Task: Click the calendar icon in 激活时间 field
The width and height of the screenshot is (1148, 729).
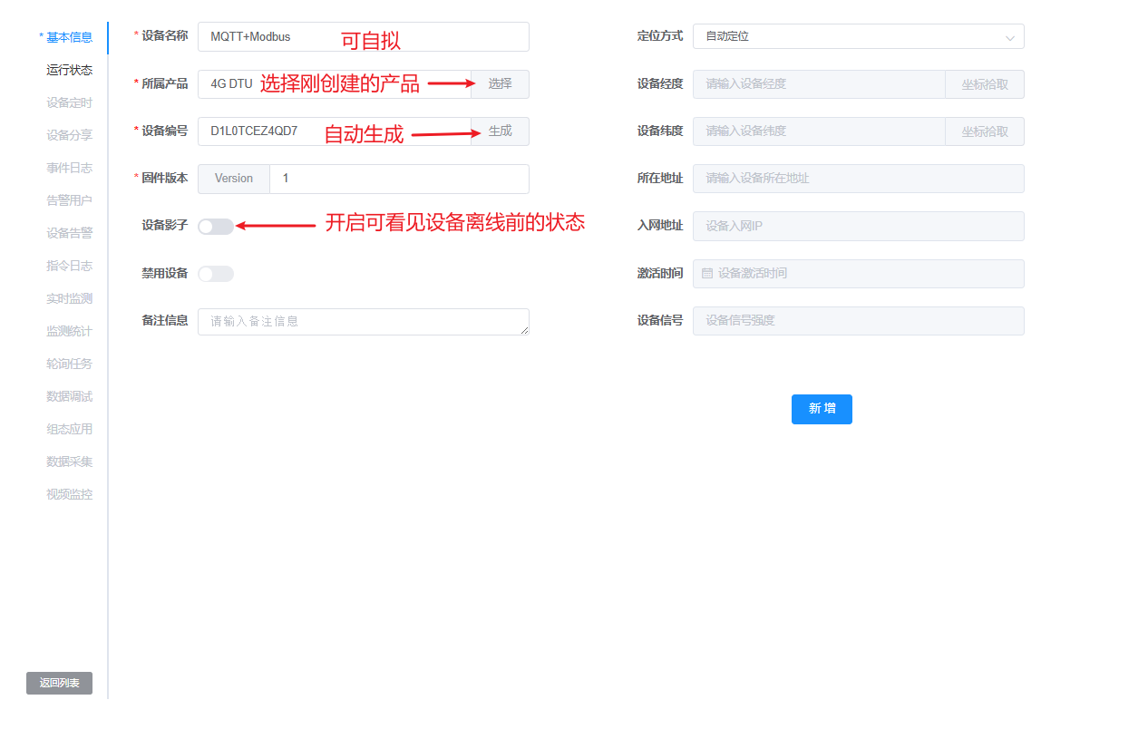Action: pyautogui.click(x=707, y=273)
